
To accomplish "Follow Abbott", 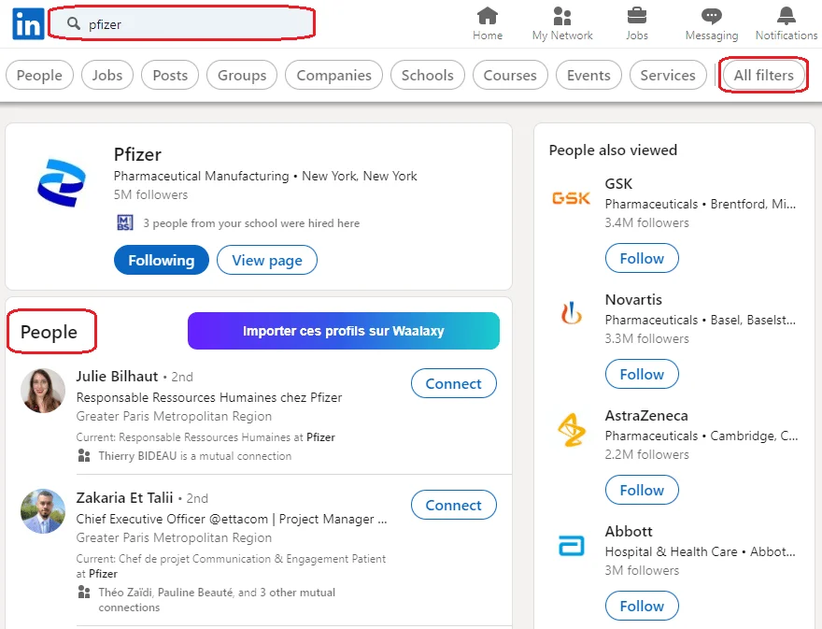I will (642, 606).
